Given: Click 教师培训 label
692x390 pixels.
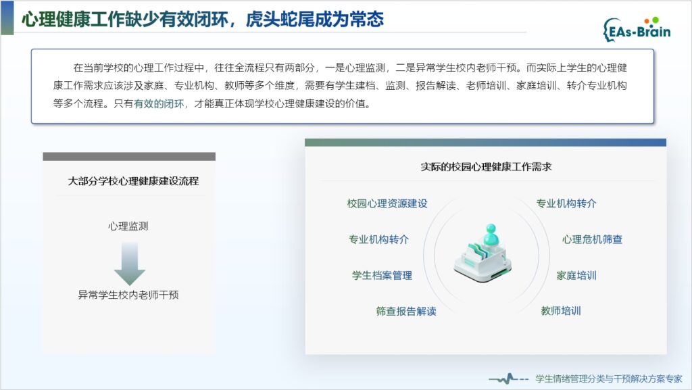Looking at the screenshot, I should pos(561,311).
